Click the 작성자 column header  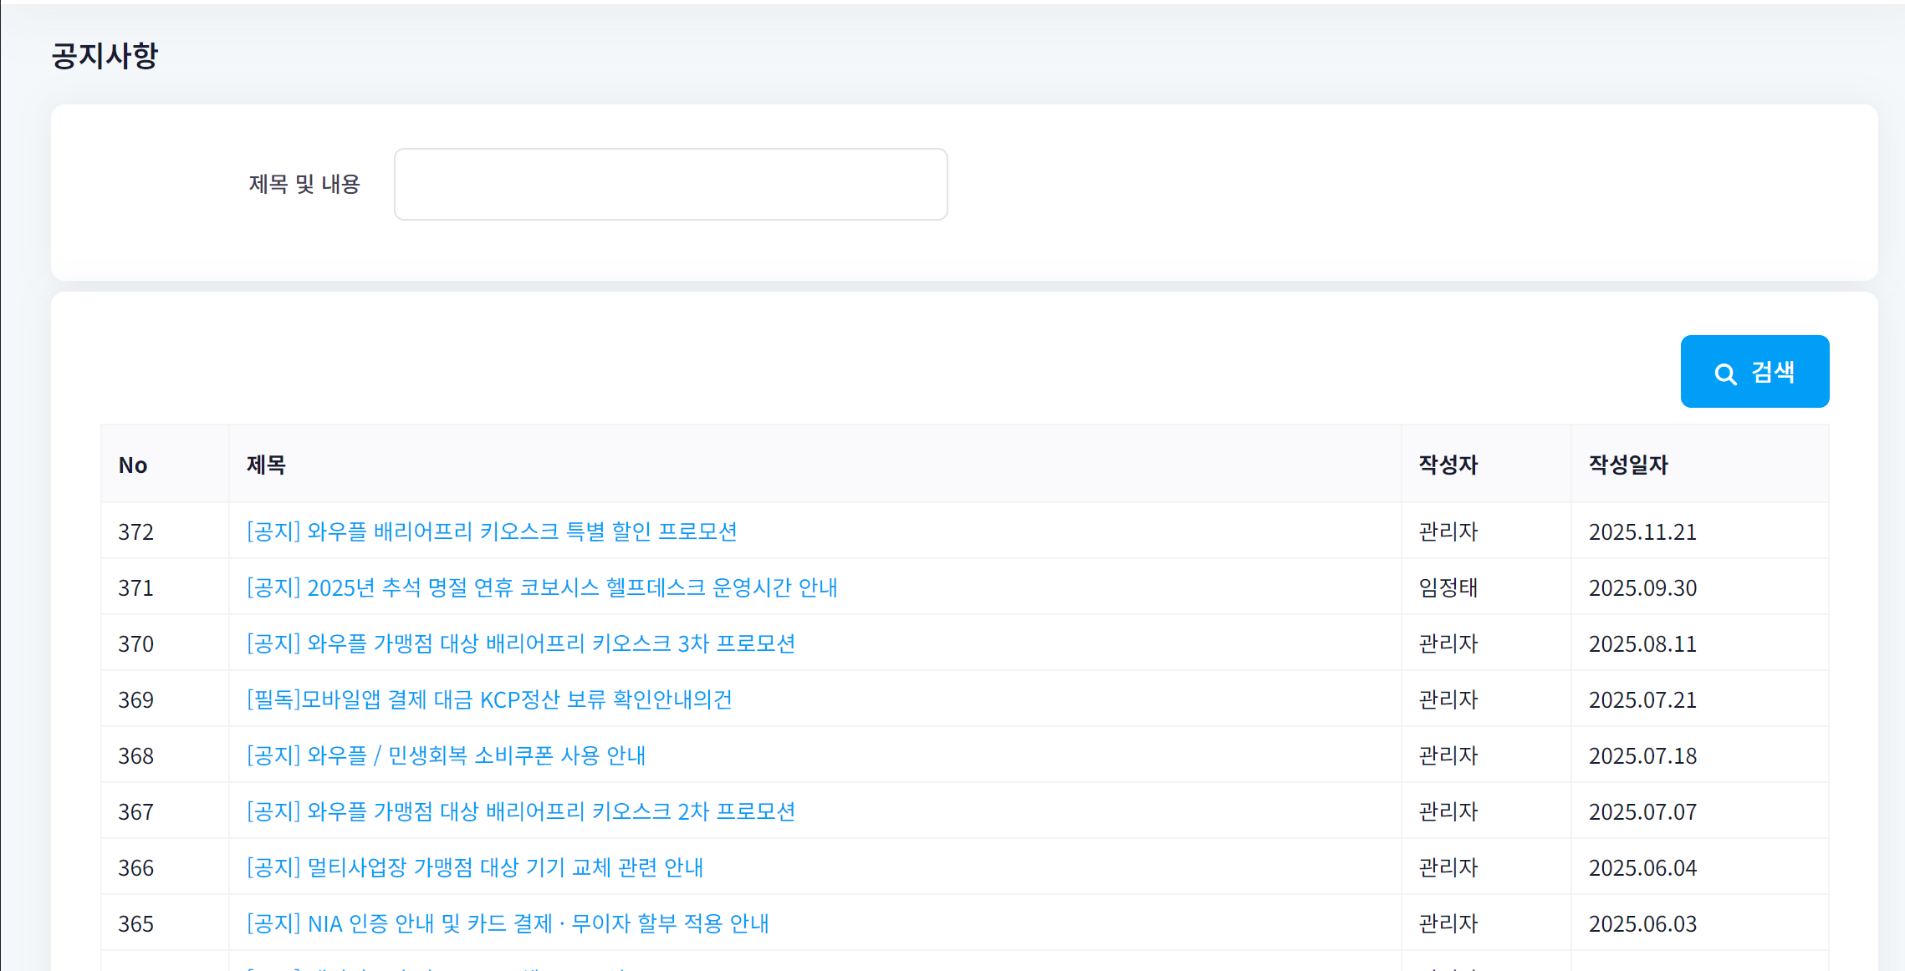point(1448,465)
